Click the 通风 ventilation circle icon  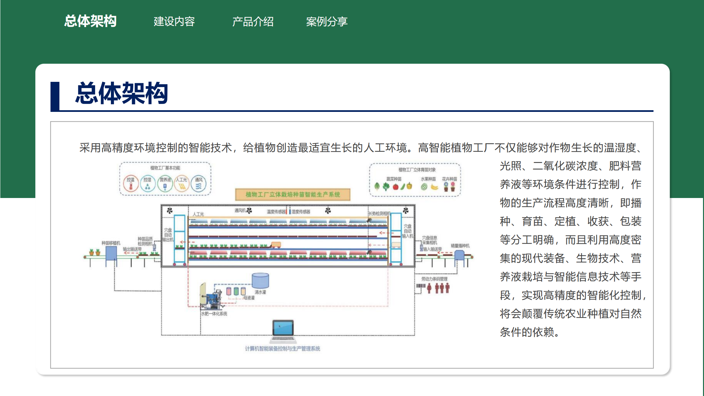click(198, 184)
